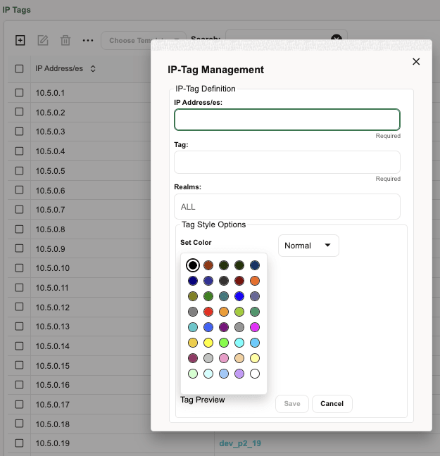
Task: Select the maroon swatch in seventh row
Action: [x=193, y=358]
